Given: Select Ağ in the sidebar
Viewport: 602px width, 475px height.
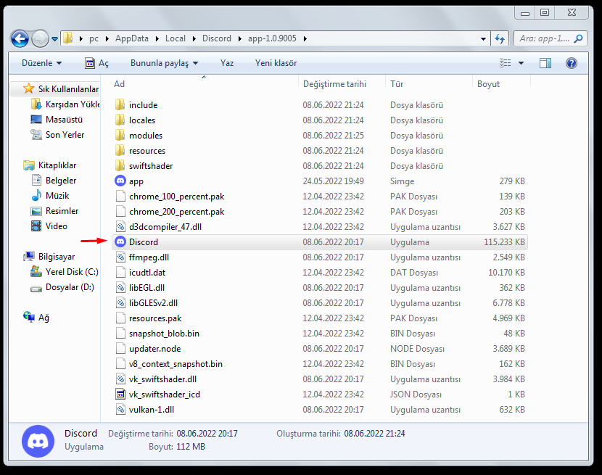Looking at the screenshot, I should [36, 318].
